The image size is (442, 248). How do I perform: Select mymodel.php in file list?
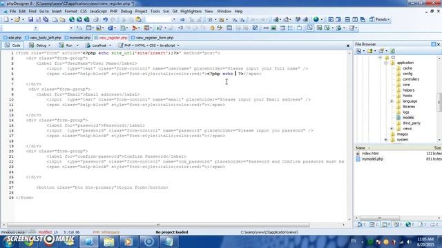(372, 159)
